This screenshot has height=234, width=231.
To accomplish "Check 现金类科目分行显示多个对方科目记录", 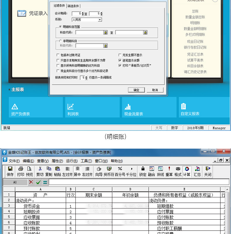I will [58, 71].
